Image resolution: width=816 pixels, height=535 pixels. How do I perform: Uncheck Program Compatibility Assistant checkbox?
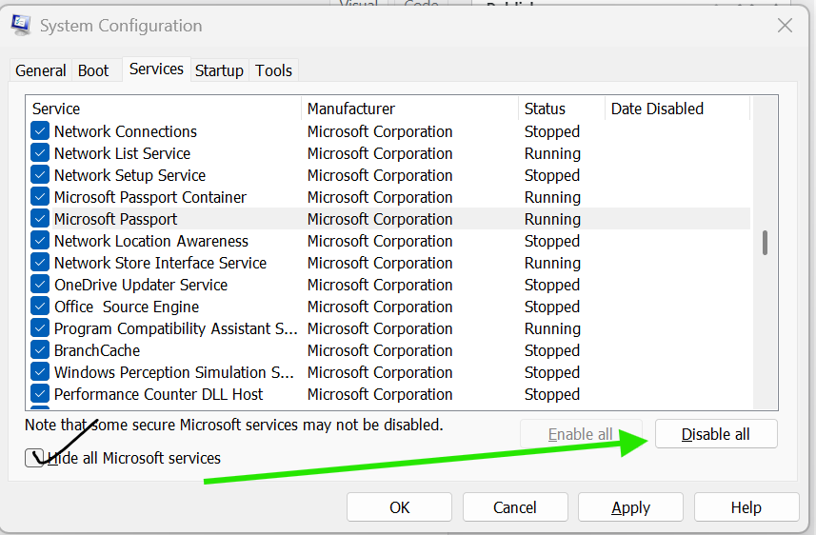[40, 327]
